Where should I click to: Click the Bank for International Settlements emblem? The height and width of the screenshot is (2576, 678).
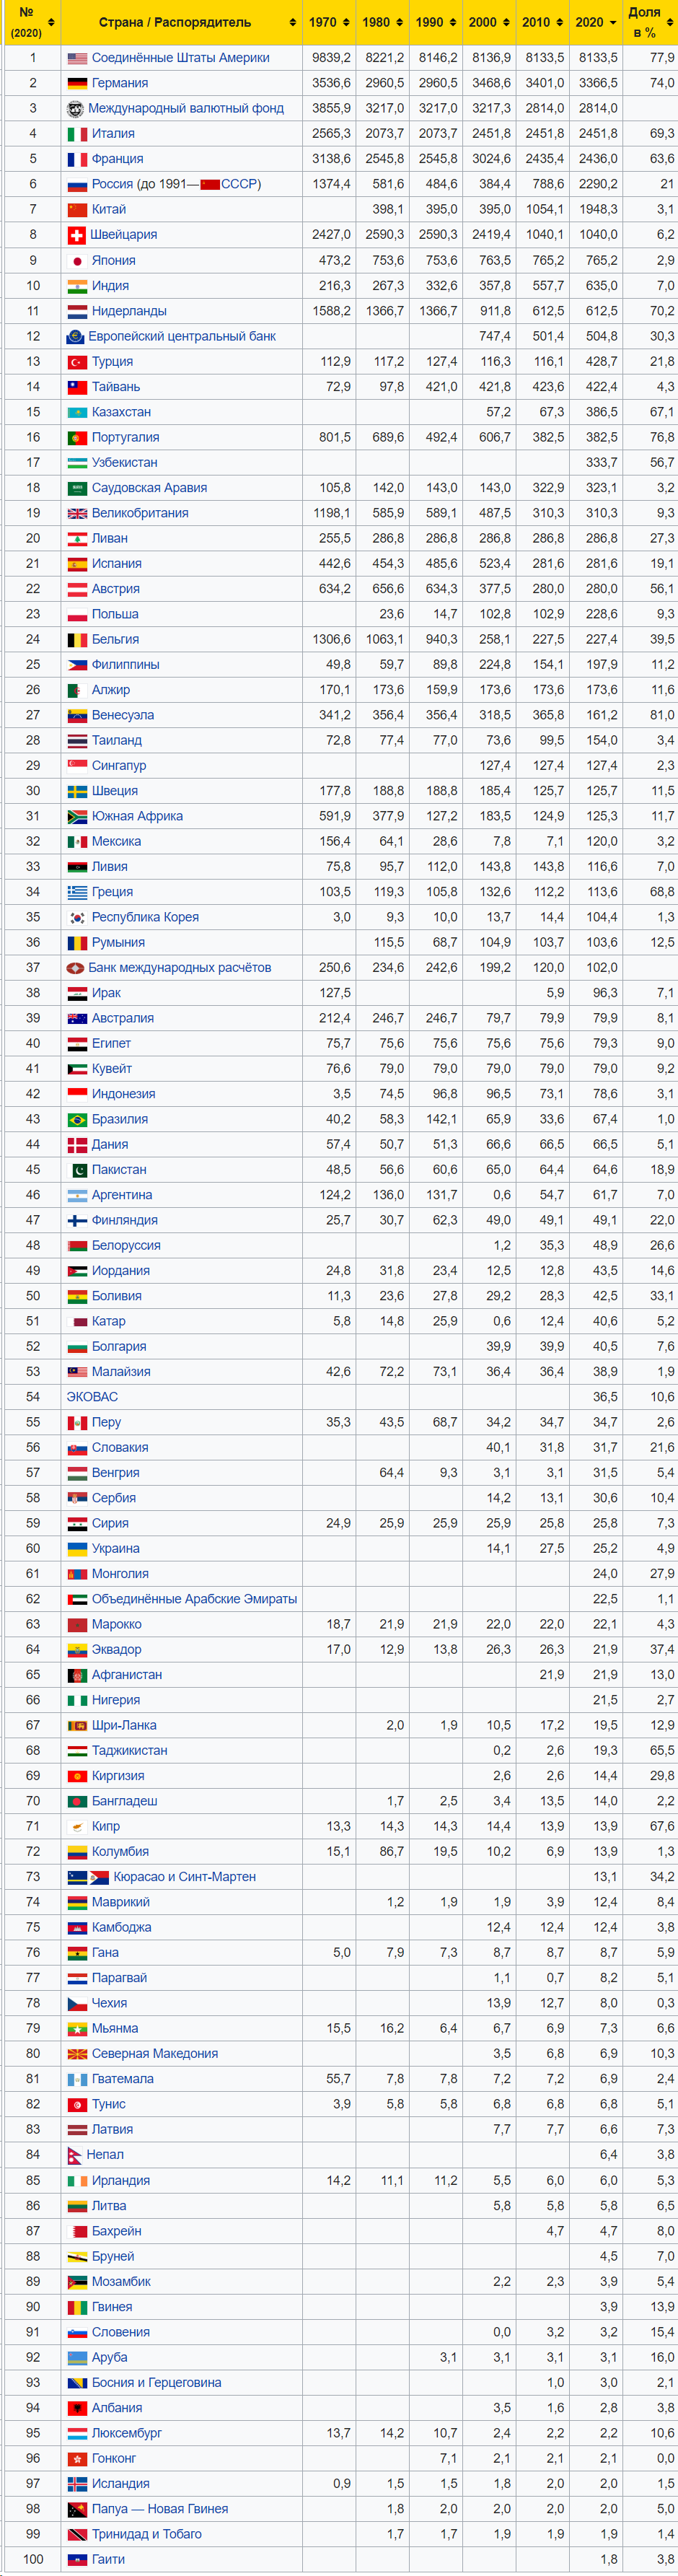[x=75, y=968]
